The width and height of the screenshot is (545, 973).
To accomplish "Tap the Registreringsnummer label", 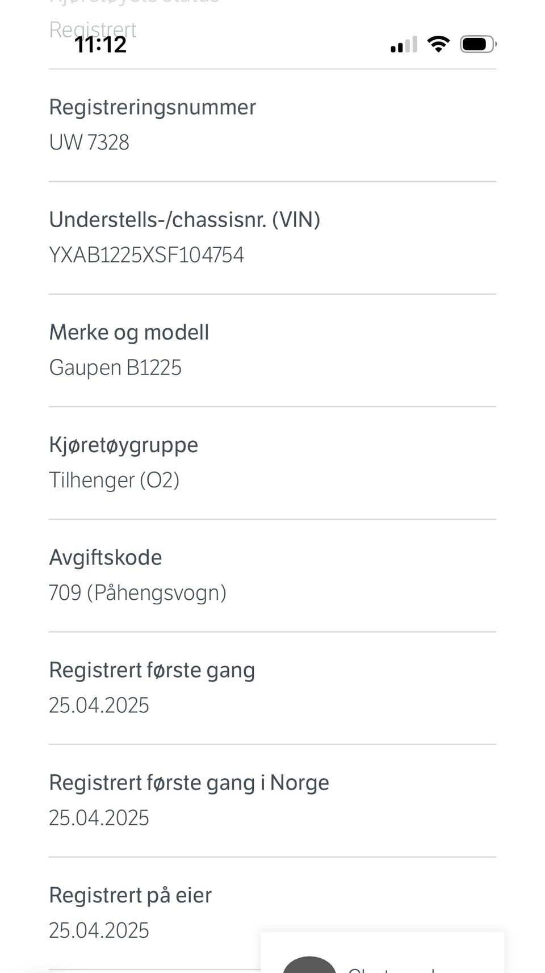I will point(152,107).
